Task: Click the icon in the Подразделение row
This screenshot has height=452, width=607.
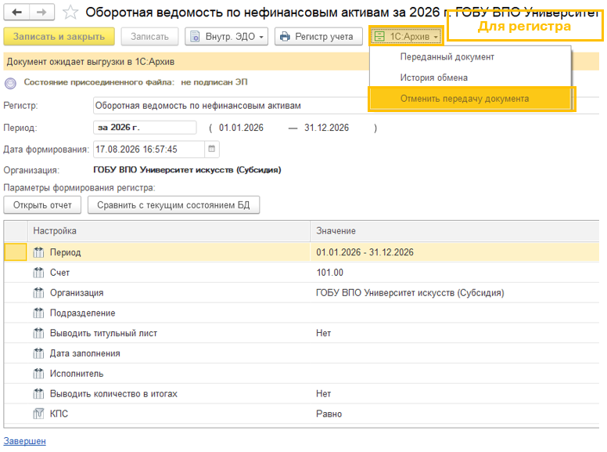Action: point(38,313)
